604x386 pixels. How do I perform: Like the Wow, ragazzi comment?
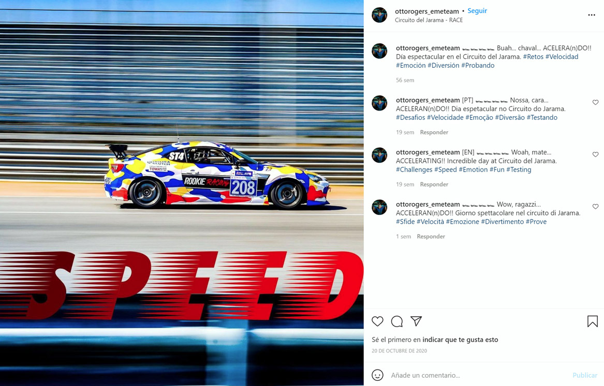point(595,207)
